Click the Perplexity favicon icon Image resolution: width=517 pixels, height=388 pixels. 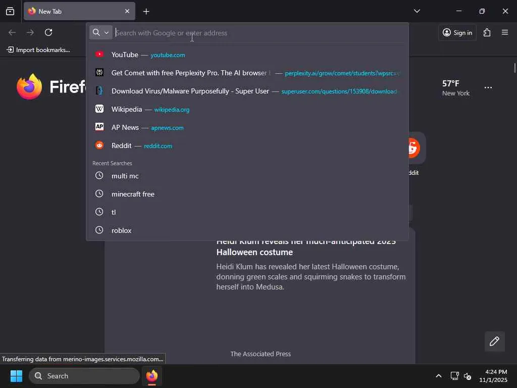(99, 72)
